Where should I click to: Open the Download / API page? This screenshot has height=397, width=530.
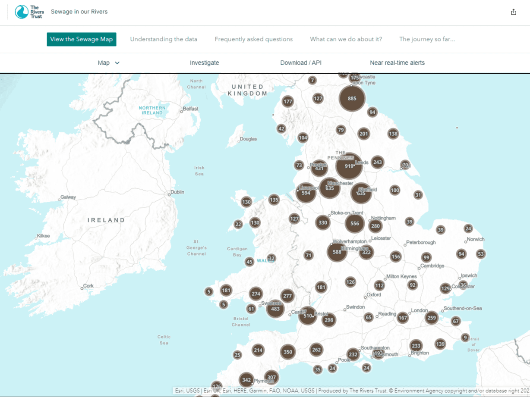point(301,63)
